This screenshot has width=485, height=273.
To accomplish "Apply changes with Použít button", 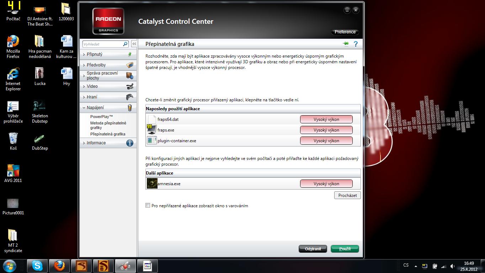I will click(345, 249).
